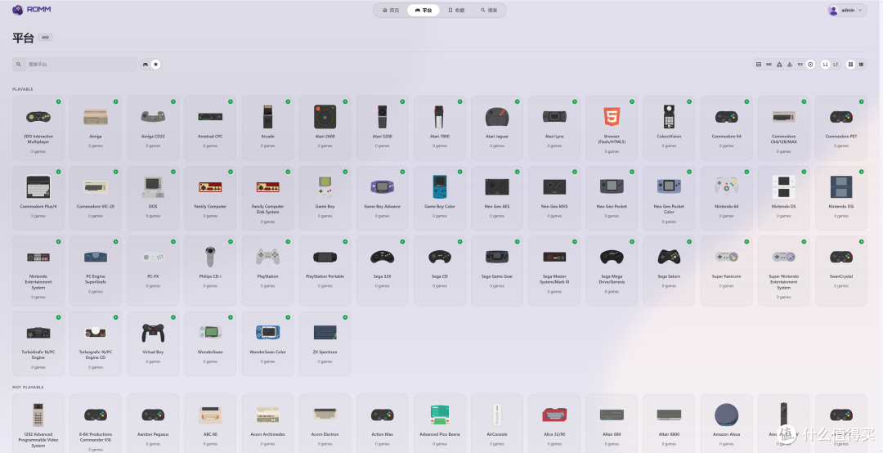
Task: Open the Nintendo 64 platform
Action: [727, 198]
